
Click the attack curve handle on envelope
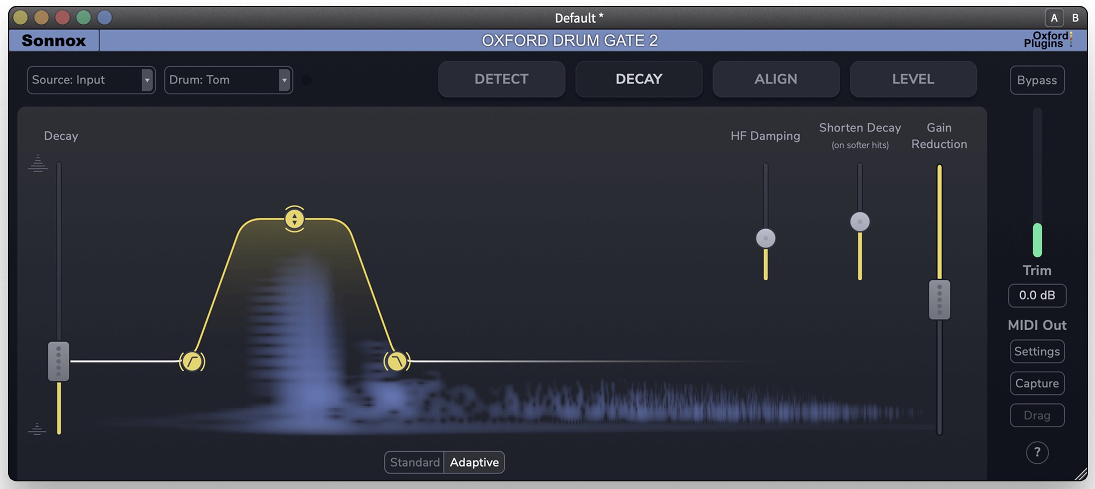tap(192, 362)
